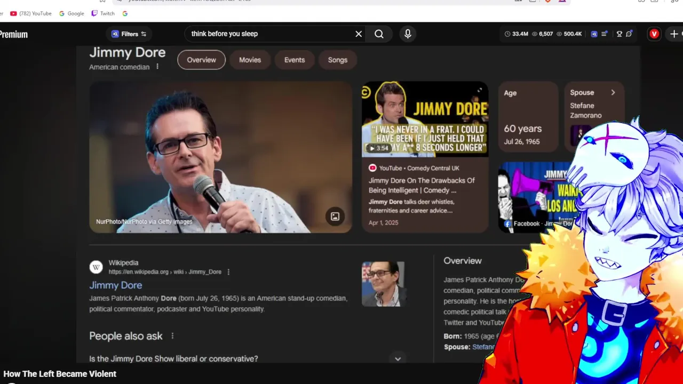Click the 500.4K eye stat
The width and height of the screenshot is (683, 384).
click(x=569, y=34)
